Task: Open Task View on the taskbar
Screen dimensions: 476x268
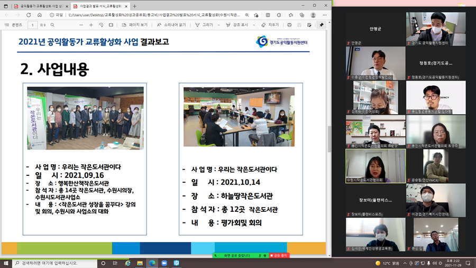Action: [x=115, y=263]
